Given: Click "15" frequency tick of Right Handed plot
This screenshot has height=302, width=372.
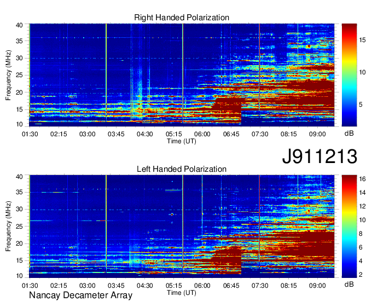Looking at the screenshot, I should coord(19,109).
